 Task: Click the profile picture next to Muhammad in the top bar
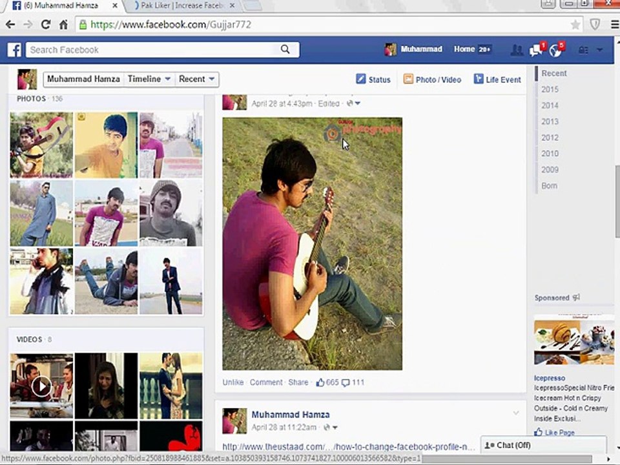click(390, 50)
